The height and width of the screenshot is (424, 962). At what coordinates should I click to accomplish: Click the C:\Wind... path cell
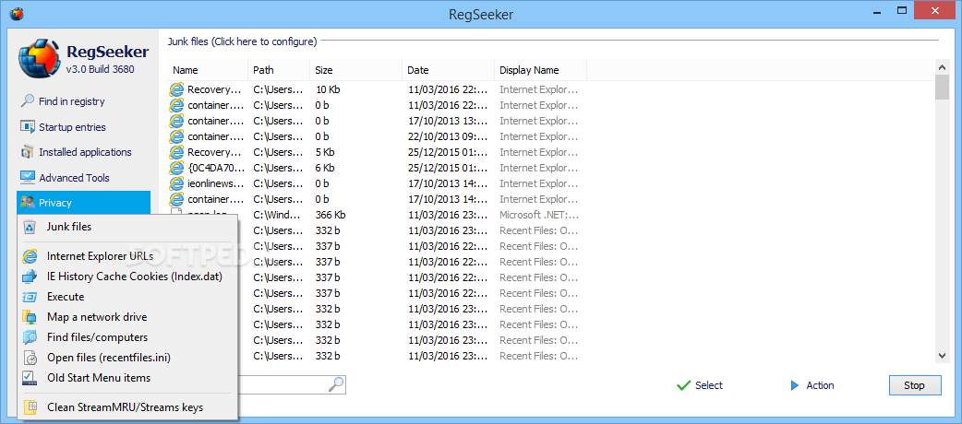tap(278, 215)
